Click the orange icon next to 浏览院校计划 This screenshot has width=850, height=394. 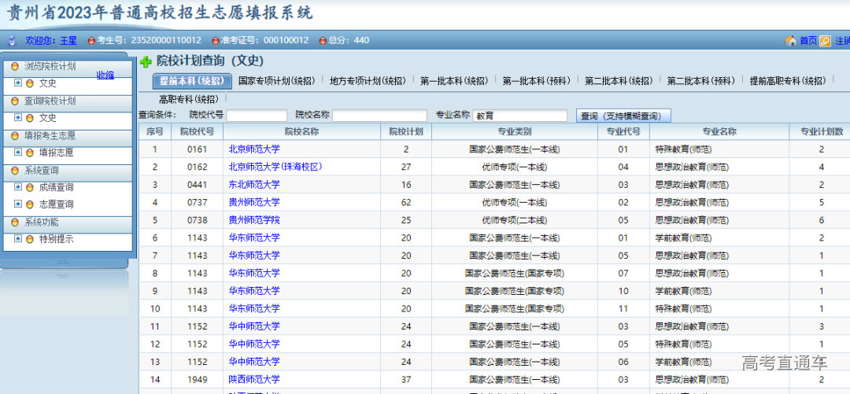(x=15, y=66)
